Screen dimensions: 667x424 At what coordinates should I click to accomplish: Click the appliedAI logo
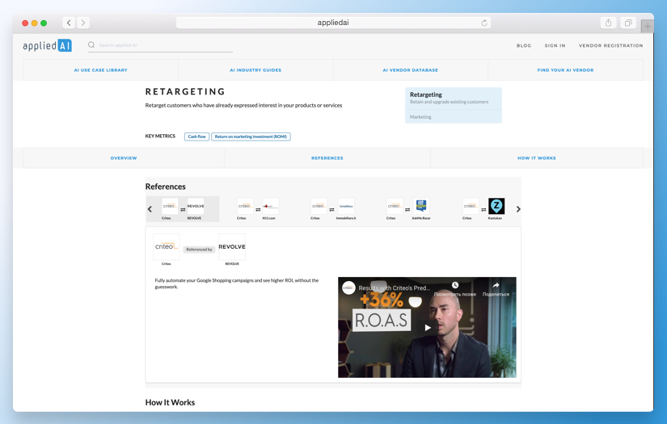click(47, 45)
